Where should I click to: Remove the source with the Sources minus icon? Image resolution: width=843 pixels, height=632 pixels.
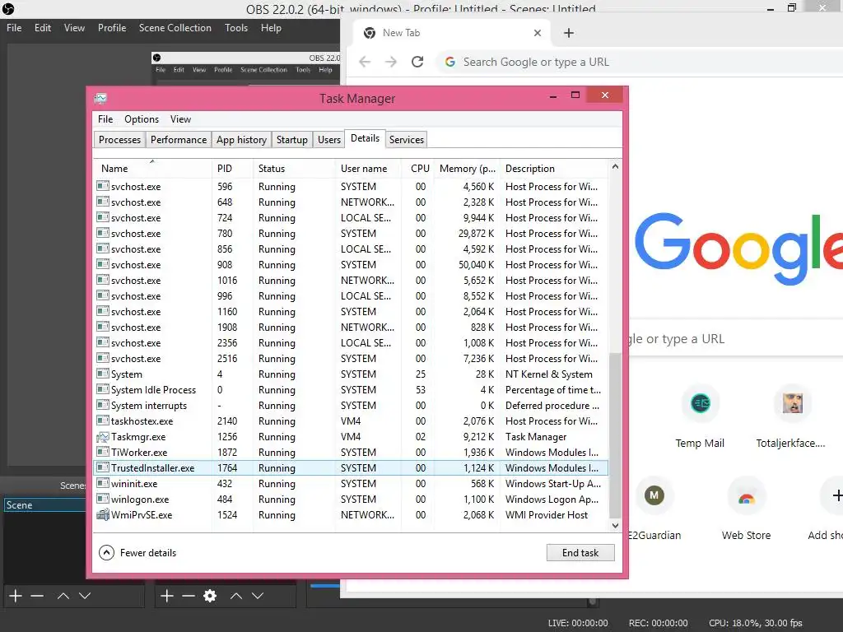point(189,596)
